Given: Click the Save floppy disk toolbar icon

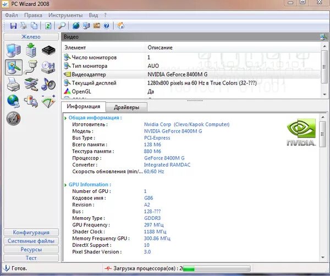Looking at the screenshot, I should (x=13, y=26).
